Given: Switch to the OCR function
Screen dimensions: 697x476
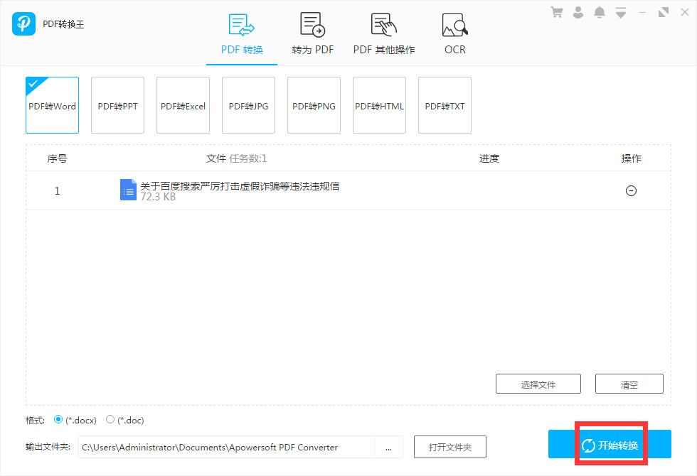Looking at the screenshot, I should point(454,32).
